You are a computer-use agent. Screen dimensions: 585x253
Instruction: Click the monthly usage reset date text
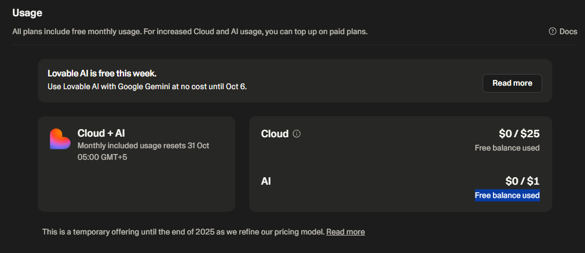pos(143,145)
